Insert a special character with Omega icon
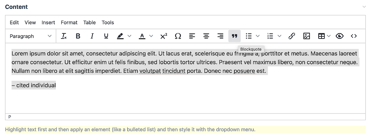Image resolution: width=369 pixels, height=137 pixels. click(178, 36)
